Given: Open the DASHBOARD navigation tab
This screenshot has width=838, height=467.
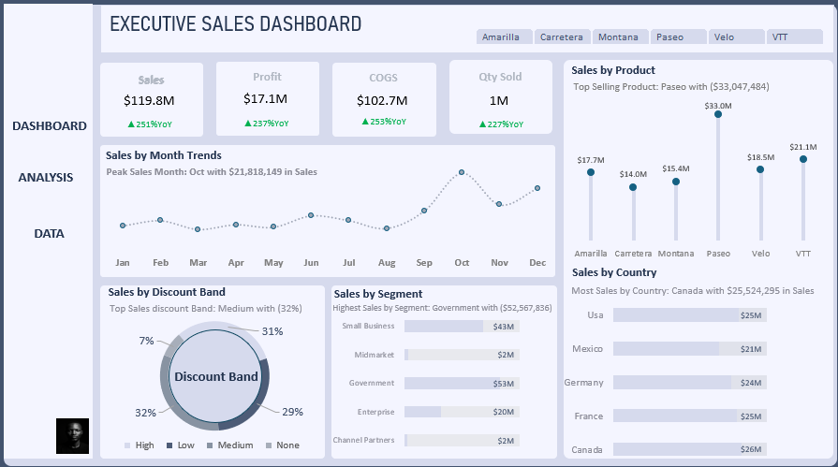Looking at the screenshot, I should (50, 126).
